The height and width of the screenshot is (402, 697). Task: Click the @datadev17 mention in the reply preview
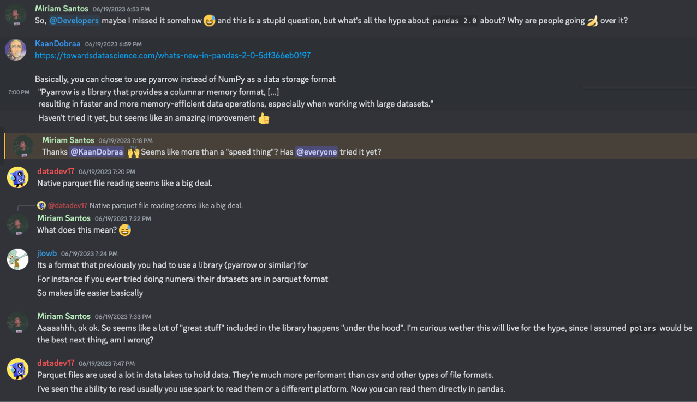[68, 206]
